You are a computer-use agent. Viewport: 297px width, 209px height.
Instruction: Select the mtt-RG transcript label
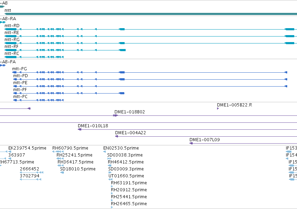click(x=12, y=40)
